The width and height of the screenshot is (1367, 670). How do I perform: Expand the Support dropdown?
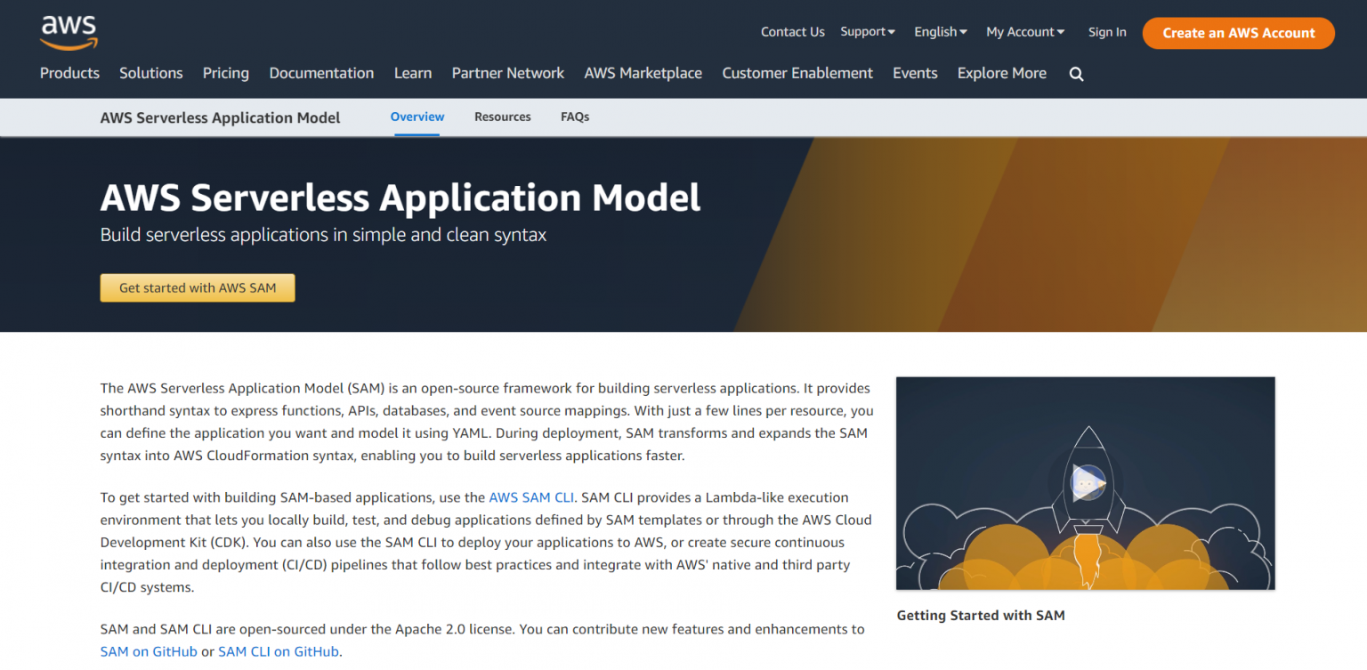[x=867, y=31]
